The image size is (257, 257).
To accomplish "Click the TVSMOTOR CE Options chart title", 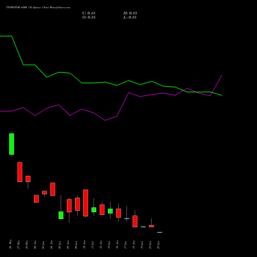I will point(38,8).
